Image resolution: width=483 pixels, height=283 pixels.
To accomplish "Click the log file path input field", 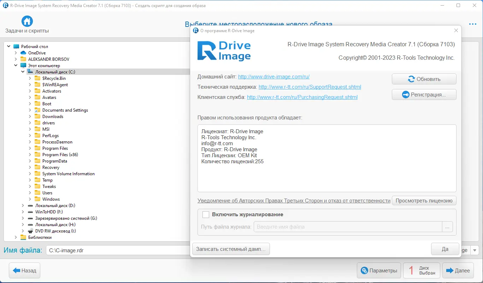I will tap(348, 227).
